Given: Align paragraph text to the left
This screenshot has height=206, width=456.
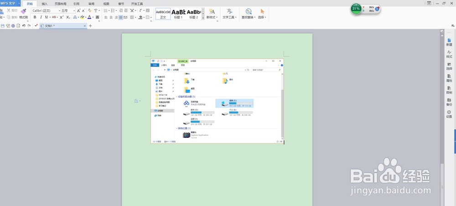Looking at the screenshot, I should coord(106,17).
